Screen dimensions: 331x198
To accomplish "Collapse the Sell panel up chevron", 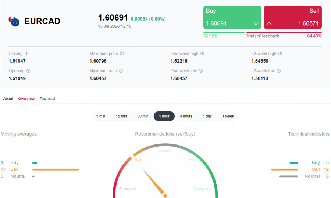I will 269,23.
